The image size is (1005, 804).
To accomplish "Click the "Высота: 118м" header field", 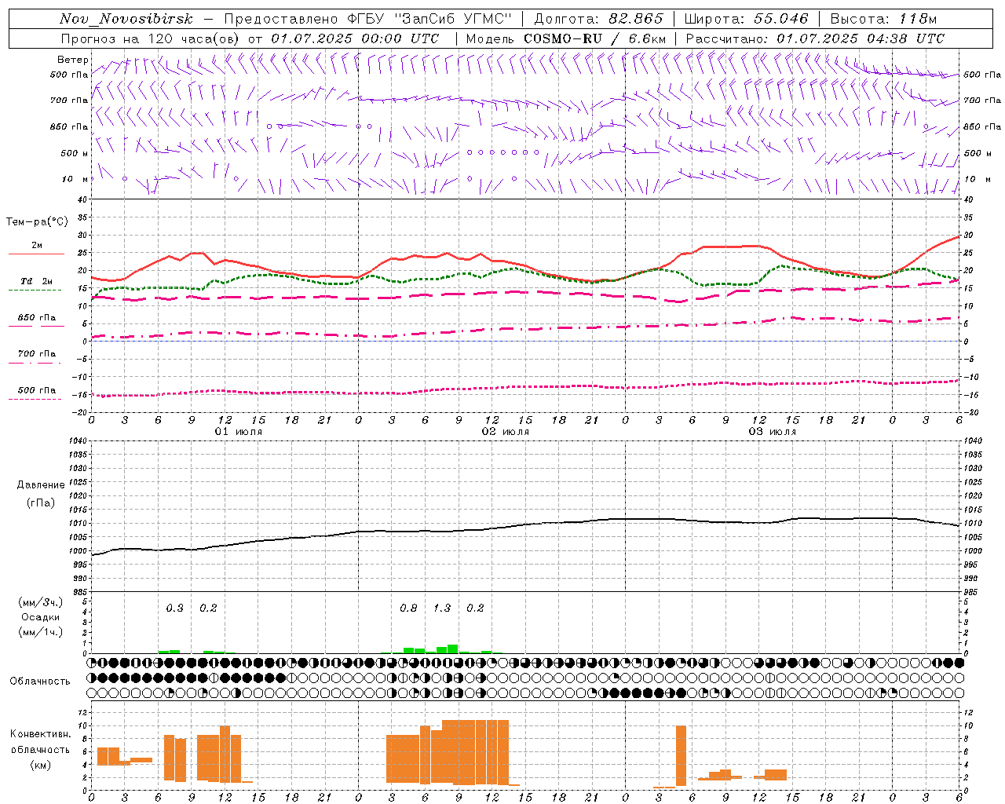I will tap(883, 19).
